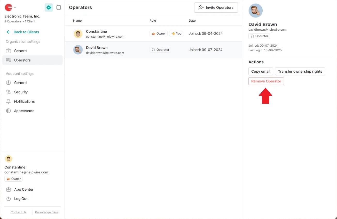The width and height of the screenshot is (337, 219).
Task: Click the Operator role badge in the table
Action: [160, 50]
